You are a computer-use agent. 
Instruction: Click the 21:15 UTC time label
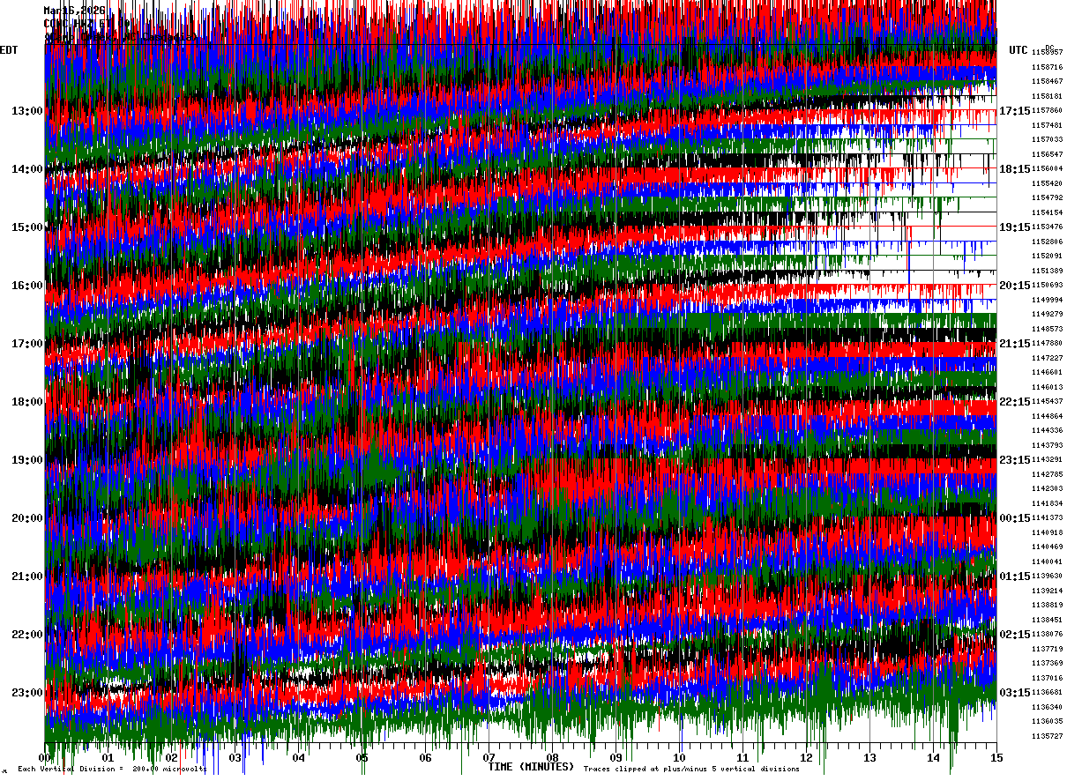pyautogui.click(x=1015, y=344)
